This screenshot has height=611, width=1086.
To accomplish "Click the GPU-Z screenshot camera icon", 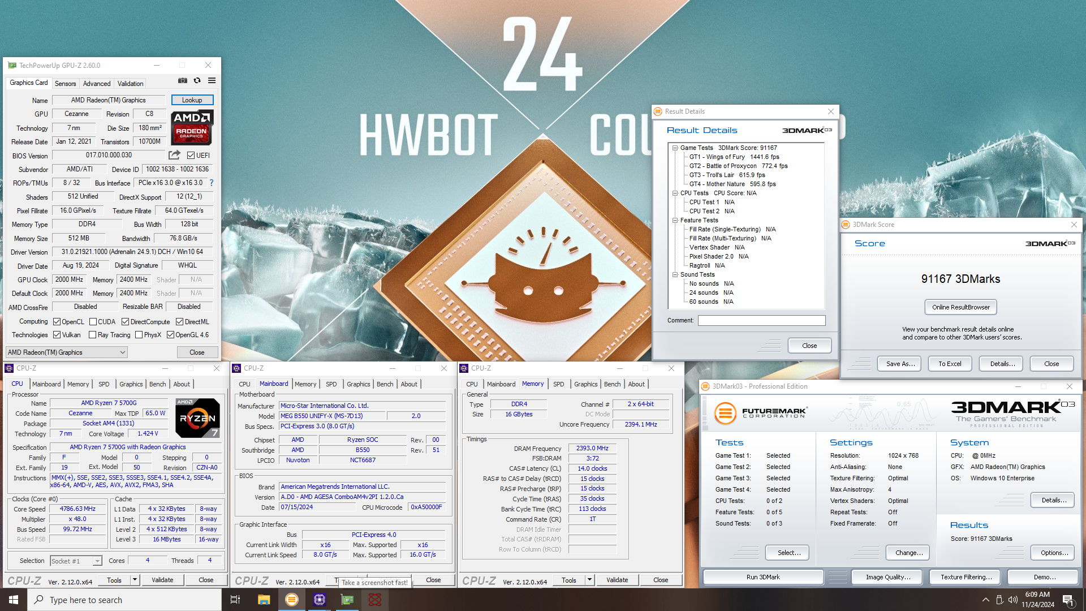I will 183,81.
